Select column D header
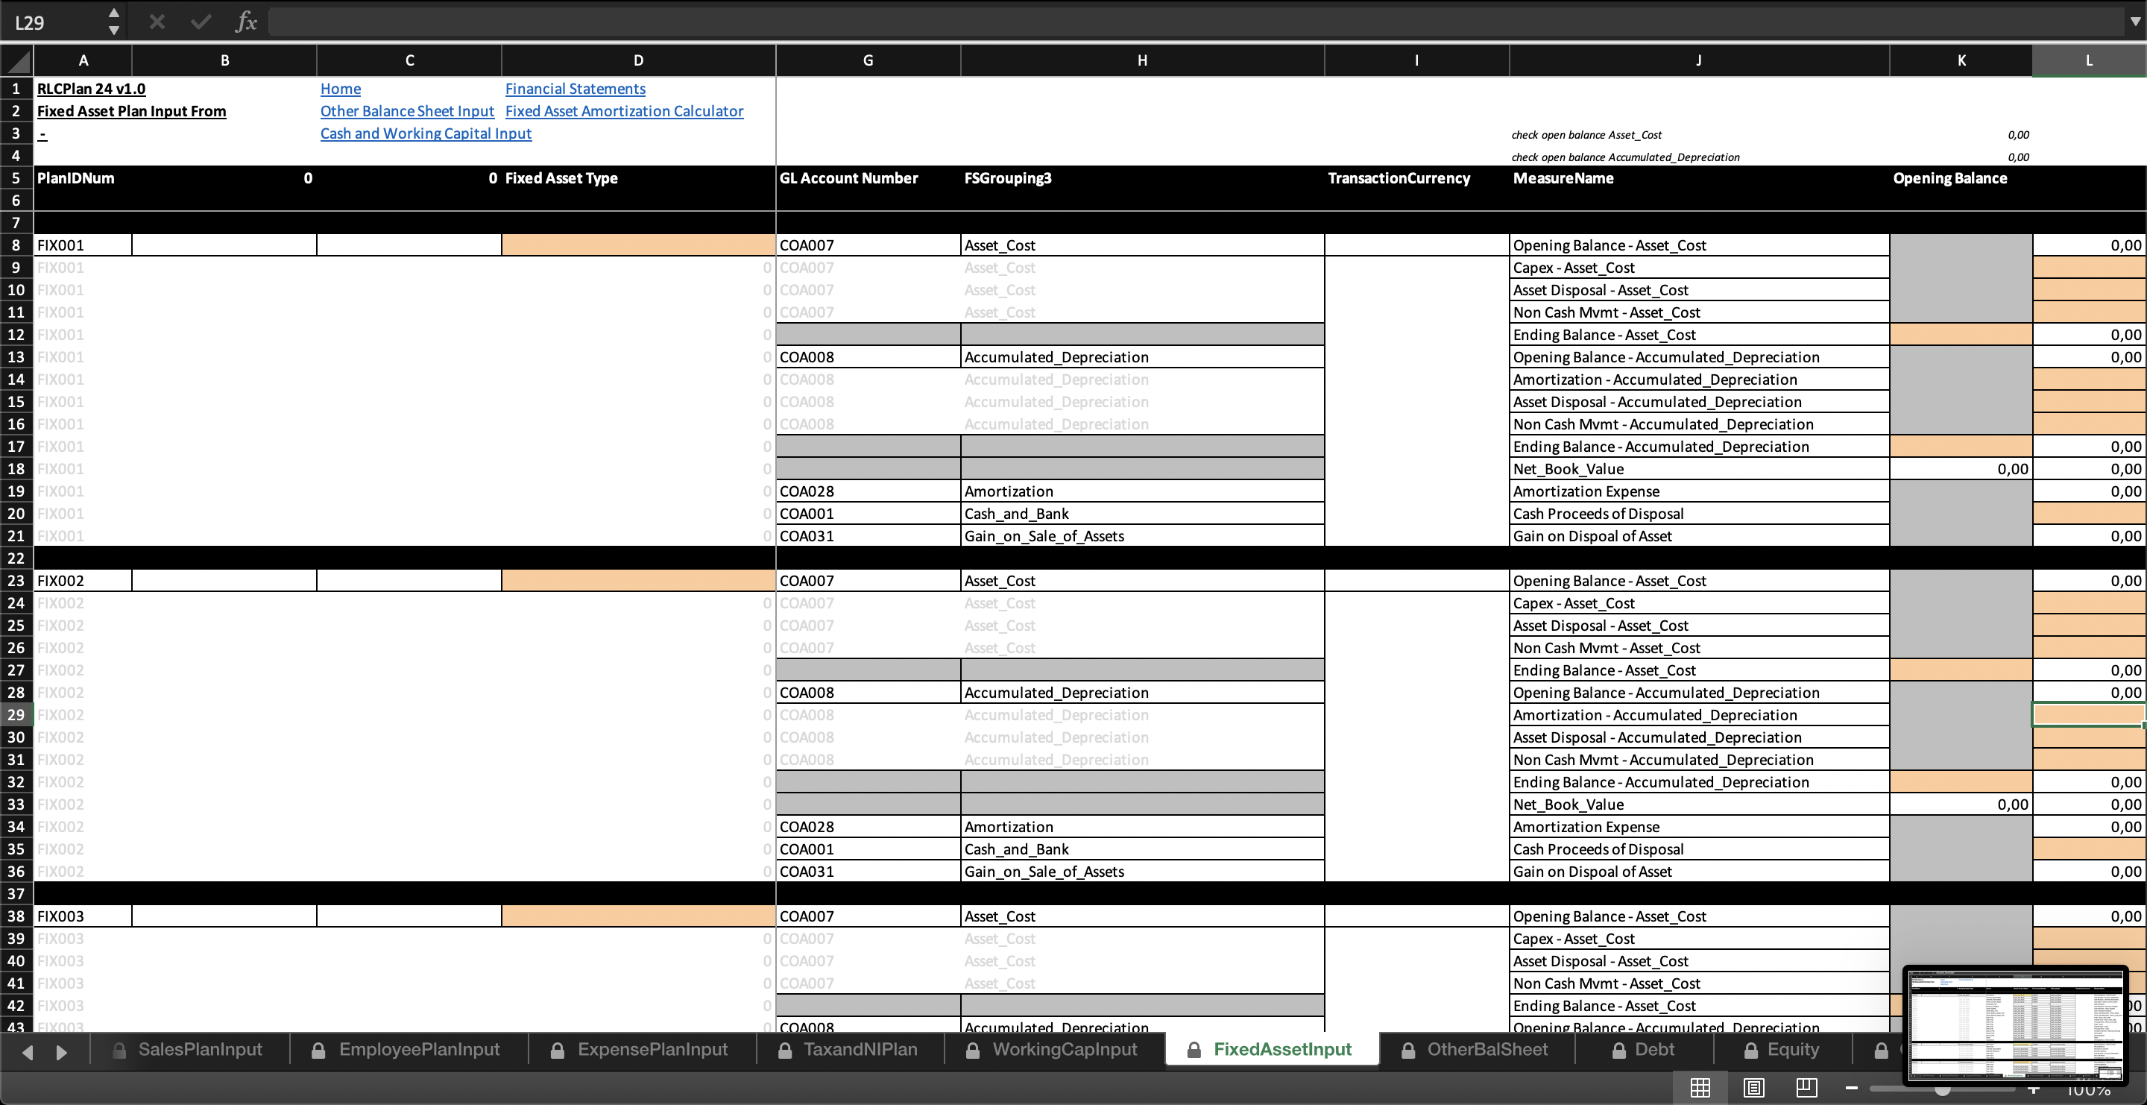This screenshot has width=2147, height=1105. tap(638, 60)
